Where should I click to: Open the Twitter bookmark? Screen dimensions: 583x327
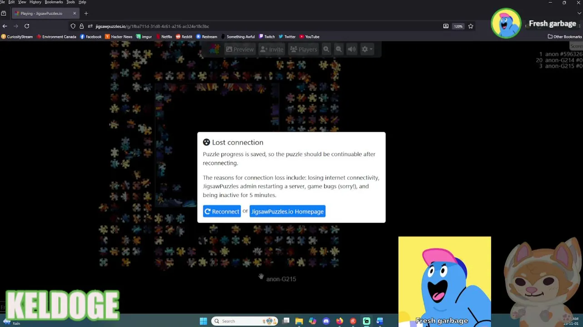pyautogui.click(x=287, y=37)
